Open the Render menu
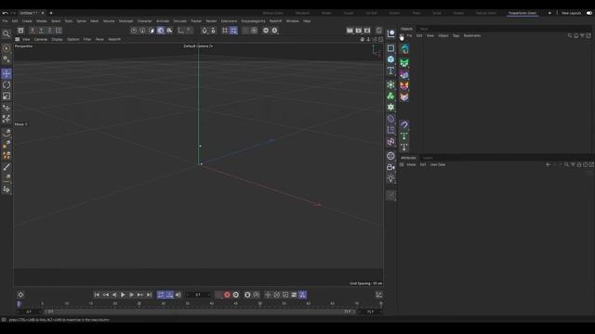 [x=211, y=21]
